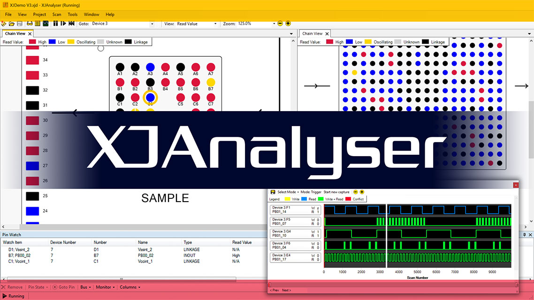This screenshot has height=300, width=534.
Task: Open the View menu
Action: (x=22, y=15)
